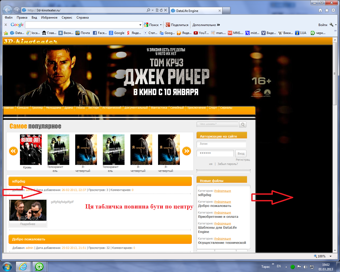Click the Что искать? search field

218,124
